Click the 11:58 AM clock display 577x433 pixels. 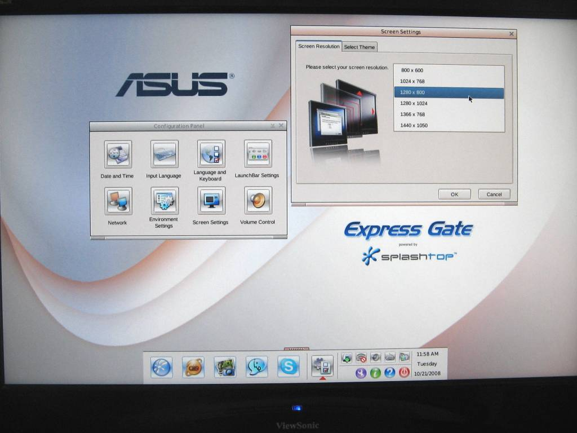[x=427, y=354]
